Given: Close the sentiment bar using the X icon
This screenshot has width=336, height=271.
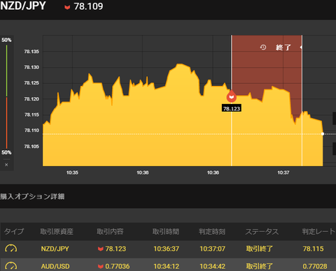Looking at the screenshot, I should point(6,165).
